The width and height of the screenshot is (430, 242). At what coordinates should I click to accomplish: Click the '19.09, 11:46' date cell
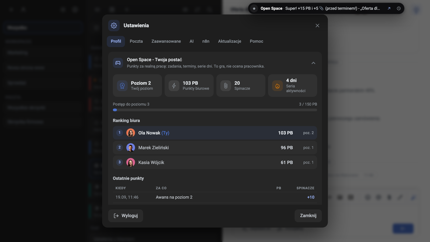(127, 197)
